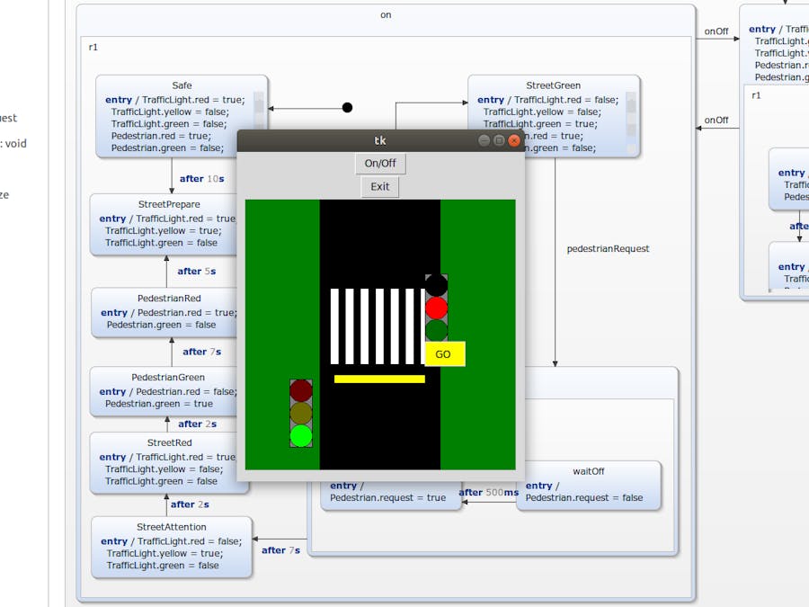Click the yellow GO pedestrian button
The width and height of the screenshot is (809, 607).
click(x=445, y=354)
